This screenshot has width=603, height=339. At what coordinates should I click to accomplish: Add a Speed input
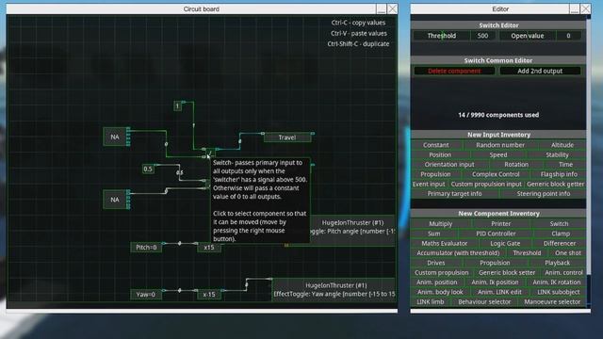[x=498, y=154]
